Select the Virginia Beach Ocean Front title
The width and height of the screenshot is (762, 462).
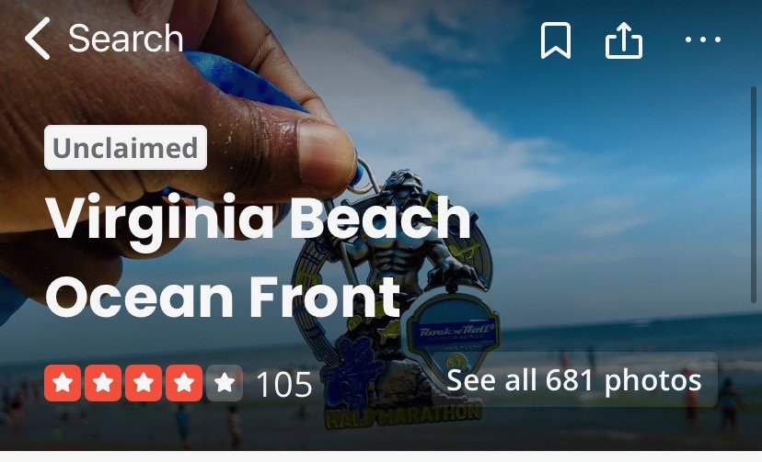pos(258,256)
